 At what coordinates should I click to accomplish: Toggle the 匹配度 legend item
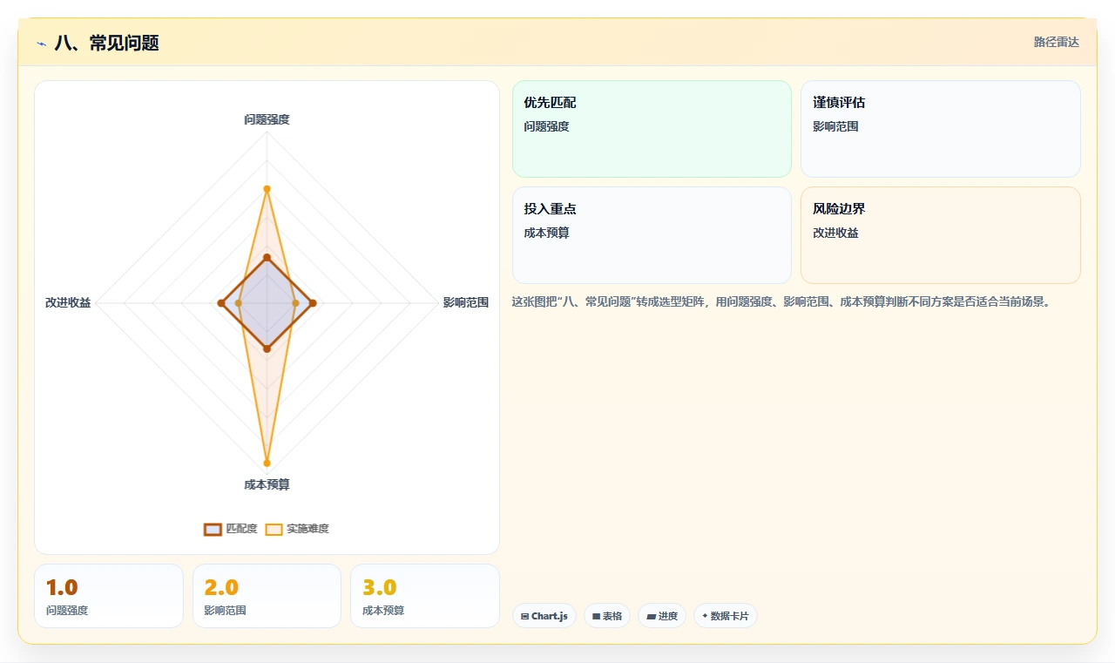[231, 529]
